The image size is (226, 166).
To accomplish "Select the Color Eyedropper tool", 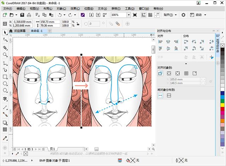I will [5, 138].
